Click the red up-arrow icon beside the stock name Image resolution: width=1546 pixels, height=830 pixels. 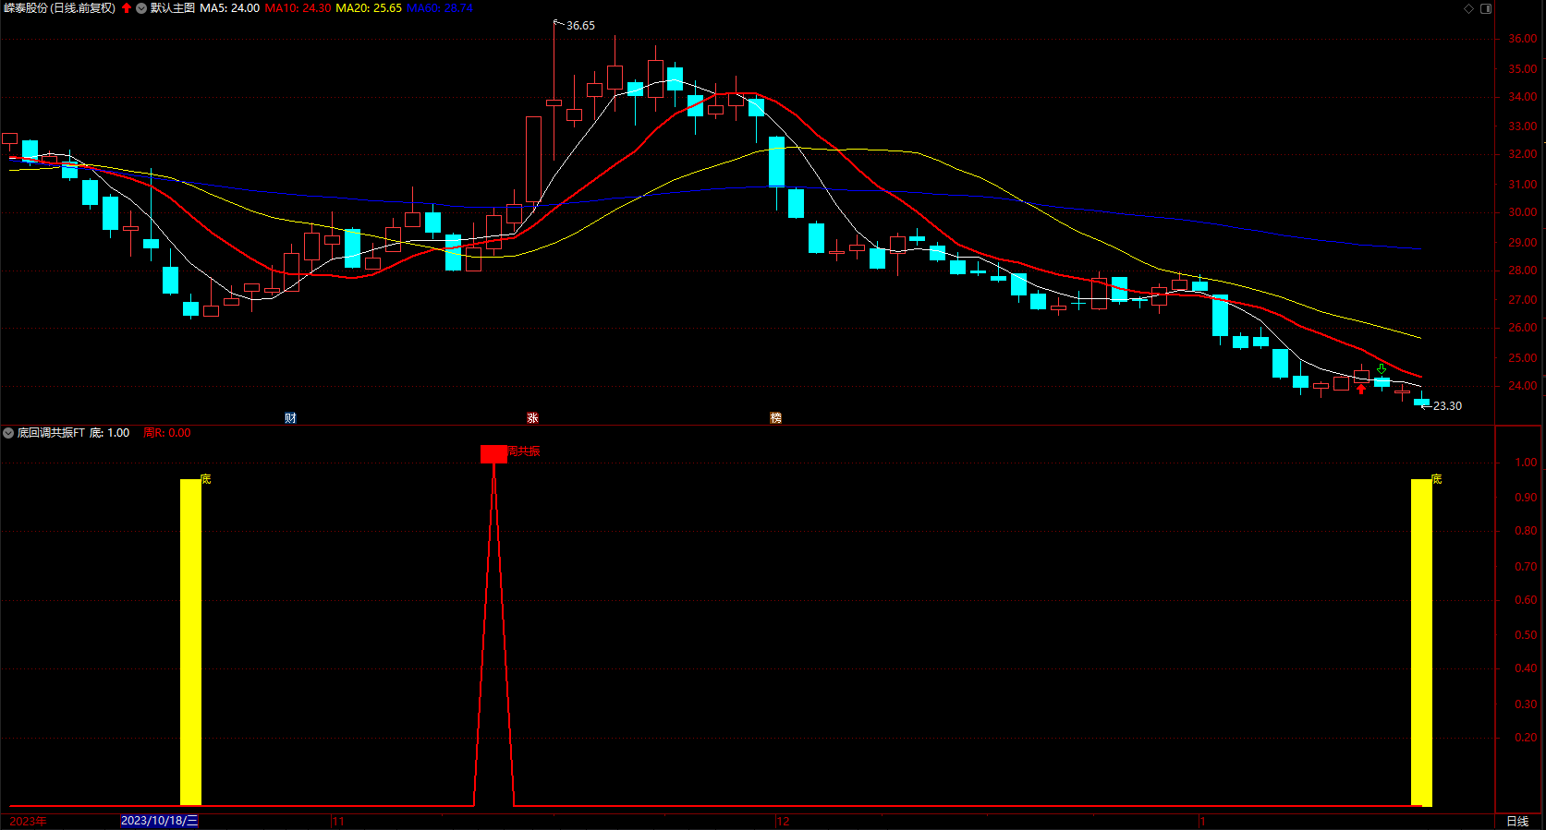[x=127, y=8]
